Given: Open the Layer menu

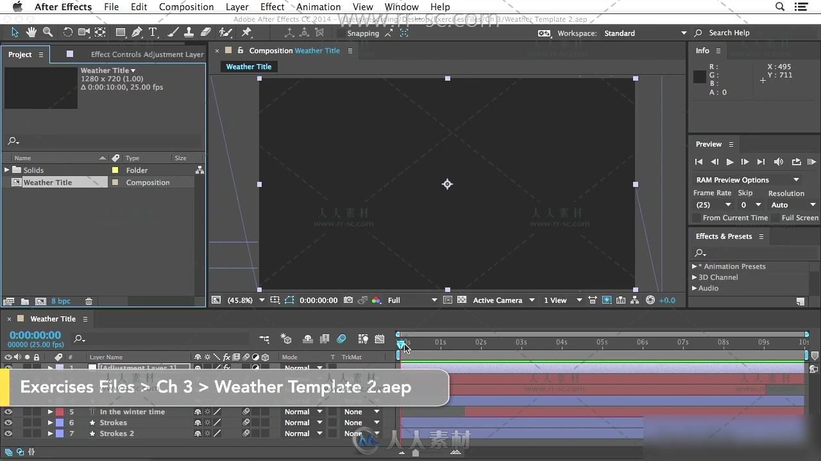Looking at the screenshot, I should (237, 7).
